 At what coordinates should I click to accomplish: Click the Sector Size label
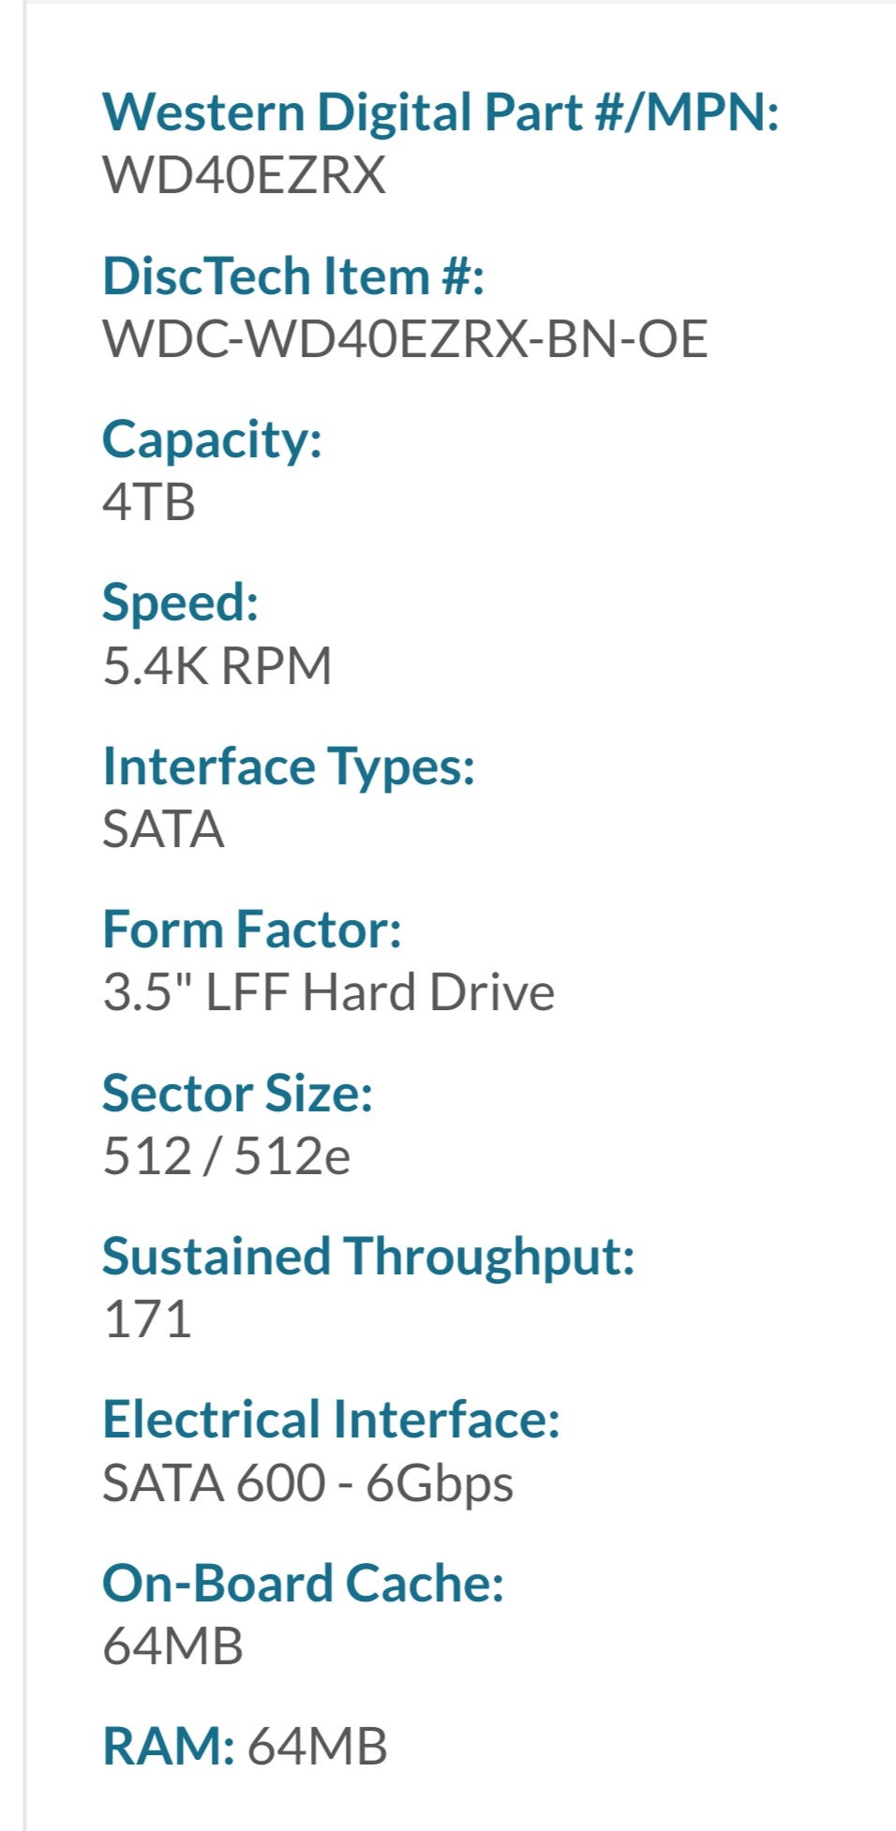tap(237, 1093)
